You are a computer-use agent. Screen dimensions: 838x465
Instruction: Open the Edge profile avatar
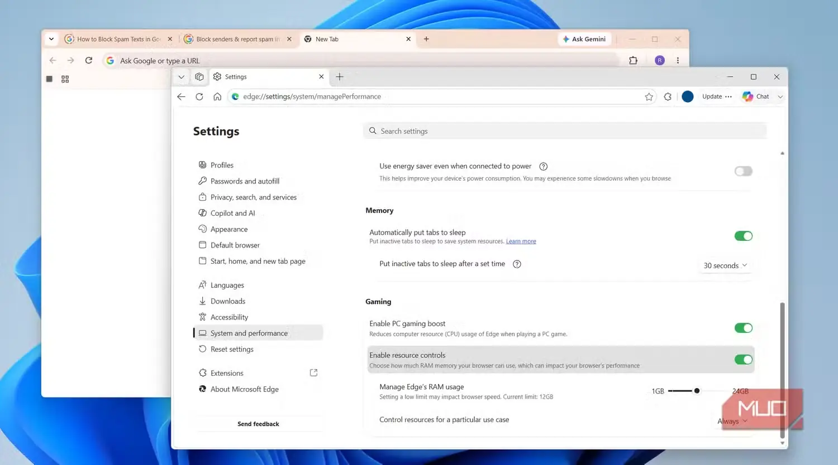688,96
